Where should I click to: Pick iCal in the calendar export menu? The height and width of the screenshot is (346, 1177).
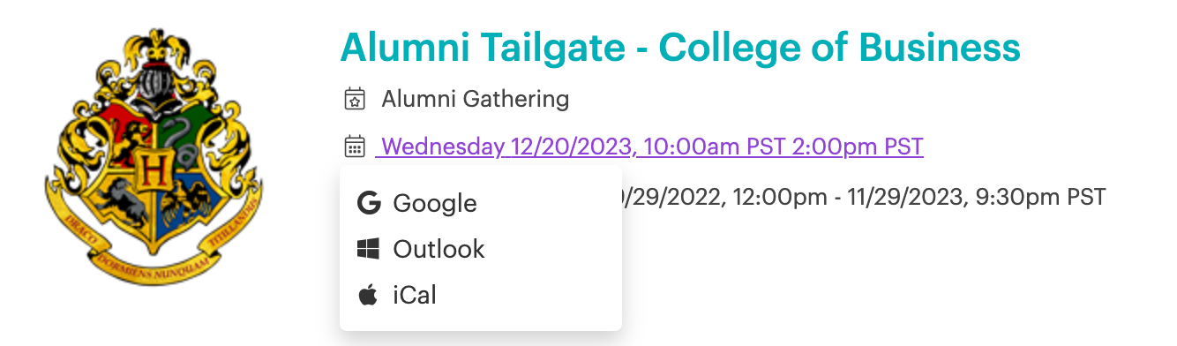click(481, 295)
